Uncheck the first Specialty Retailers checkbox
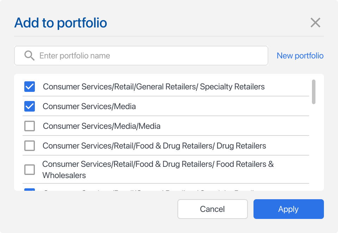Viewport: 338px width, 233px height. click(x=30, y=87)
